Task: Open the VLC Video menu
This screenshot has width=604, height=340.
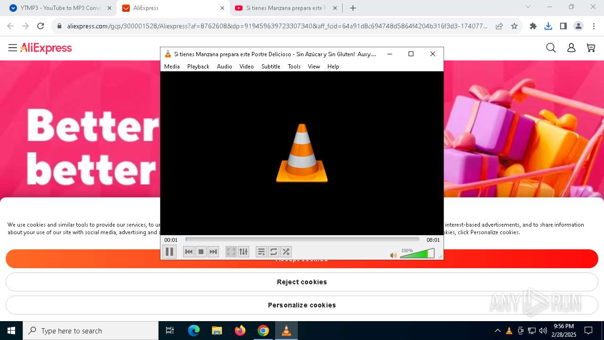Action: point(246,67)
